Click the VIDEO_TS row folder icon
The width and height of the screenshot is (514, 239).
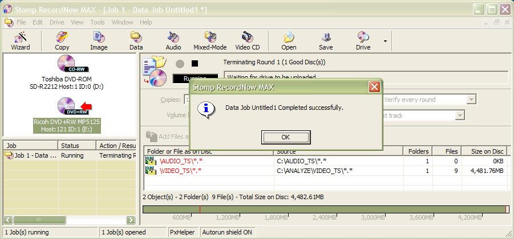point(151,170)
